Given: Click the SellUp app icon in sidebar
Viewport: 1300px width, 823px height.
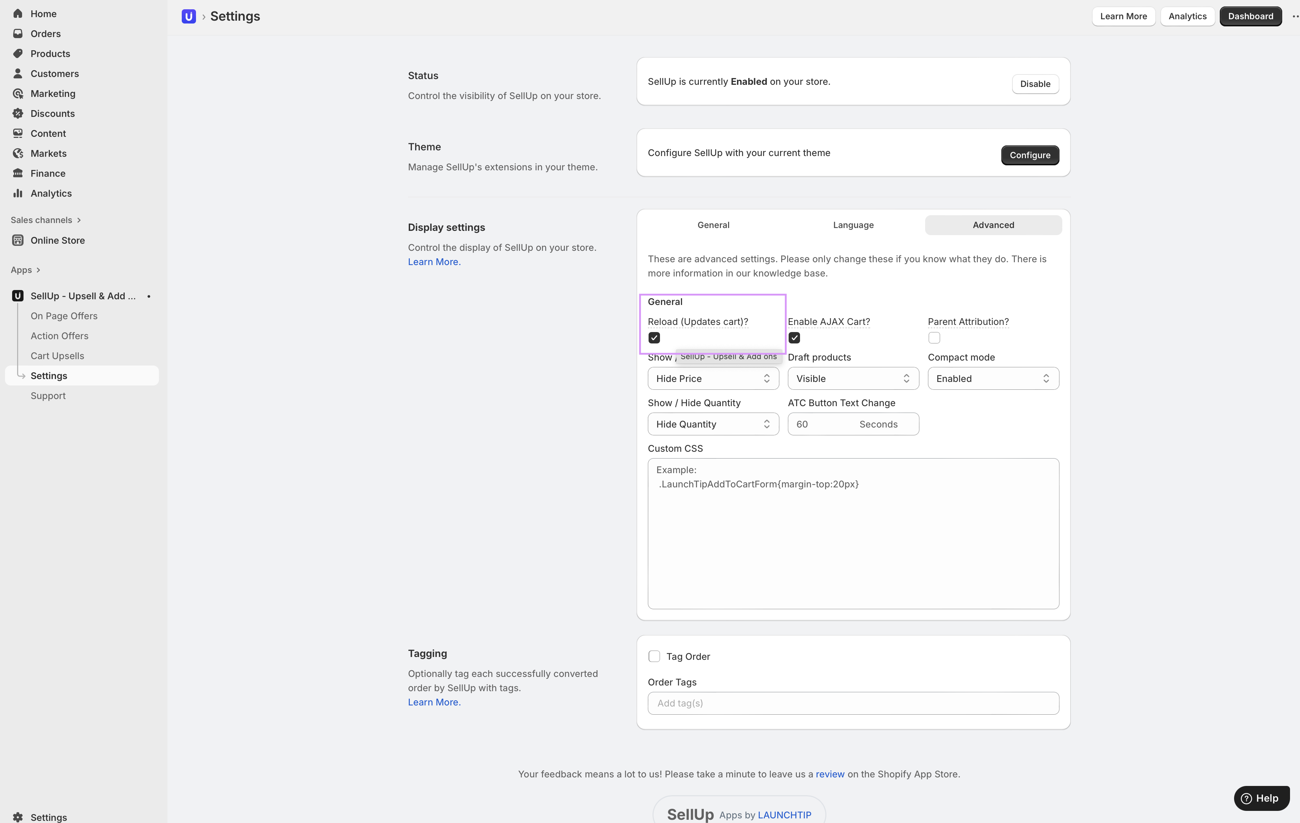Looking at the screenshot, I should click(x=18, y=296).
